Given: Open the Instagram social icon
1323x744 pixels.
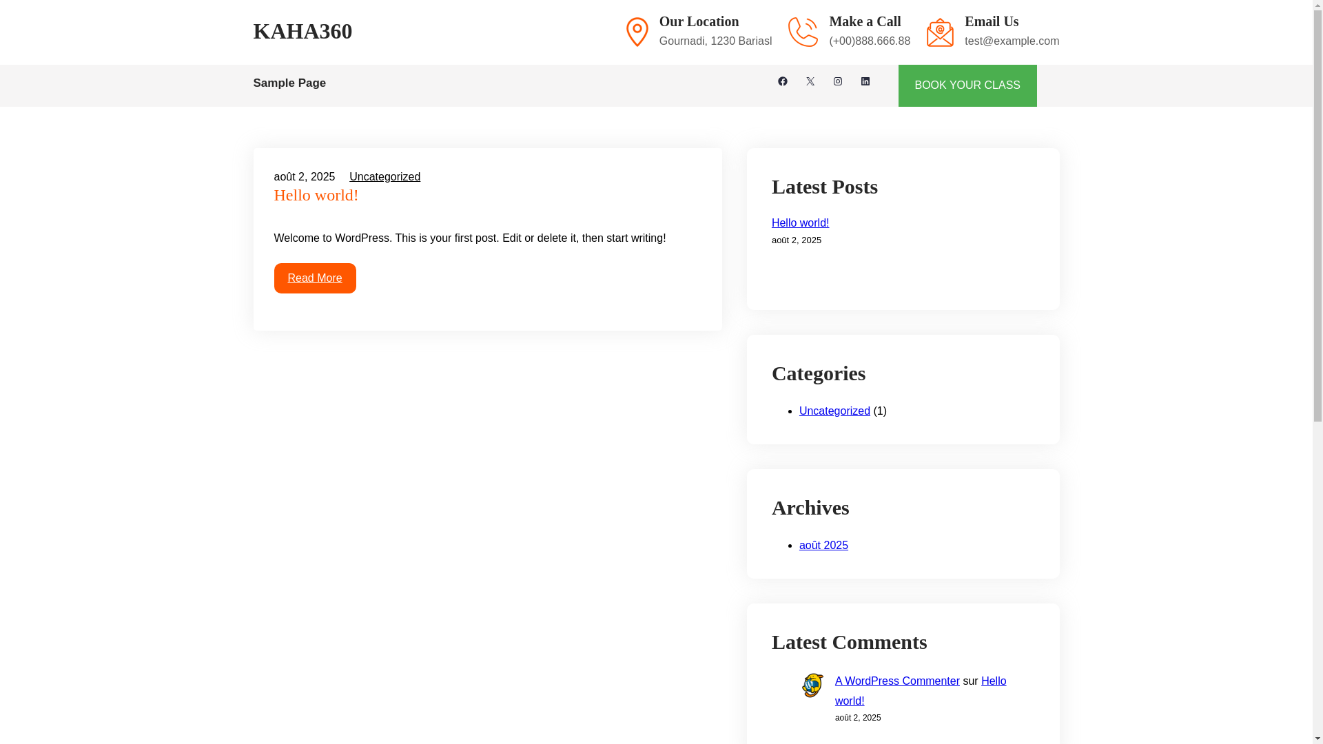Looking at the screenshot, I should 837,81.
